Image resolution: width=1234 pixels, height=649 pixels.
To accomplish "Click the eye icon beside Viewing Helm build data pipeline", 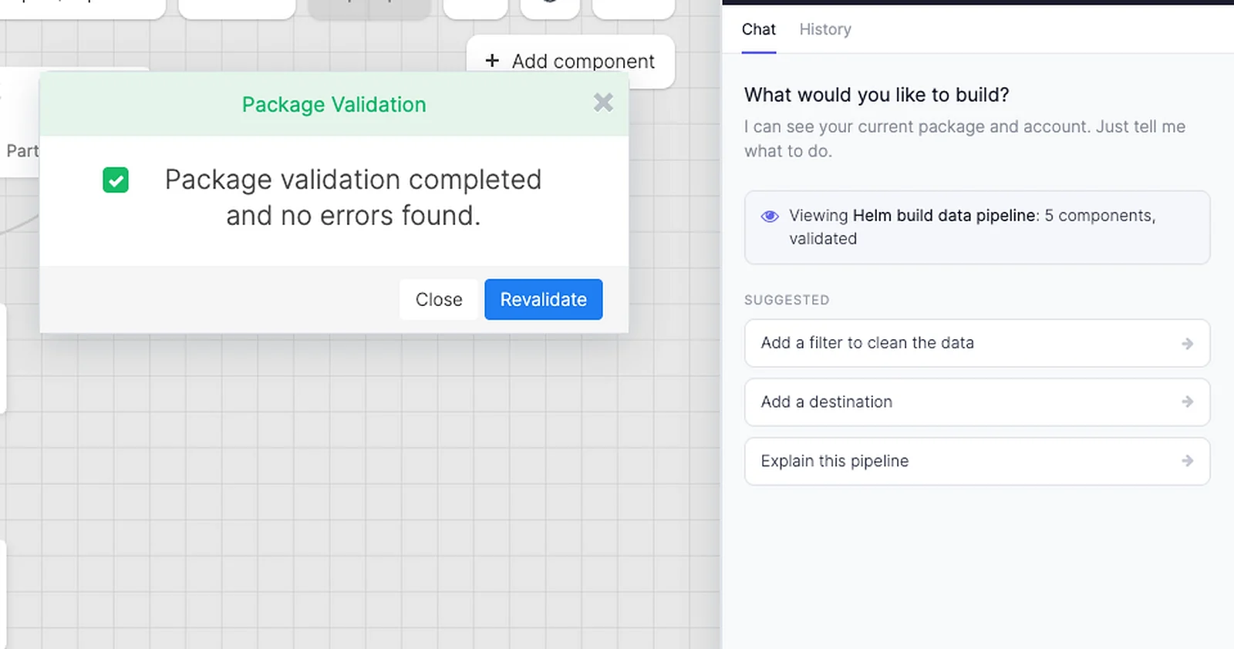I will coord(770,216).
